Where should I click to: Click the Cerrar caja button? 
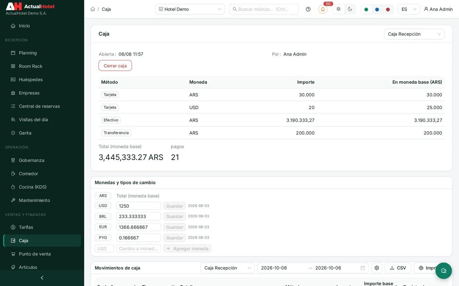tap(115, 66)
